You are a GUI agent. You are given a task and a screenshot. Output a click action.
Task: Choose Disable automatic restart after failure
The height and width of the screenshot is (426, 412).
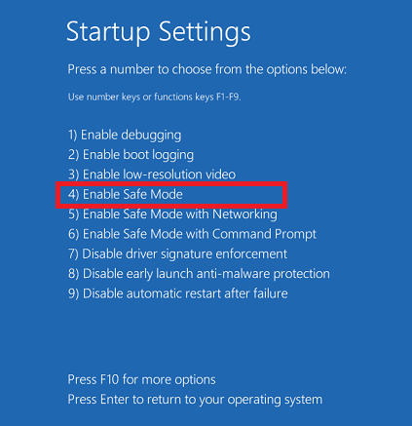click(x=178, y=293)
